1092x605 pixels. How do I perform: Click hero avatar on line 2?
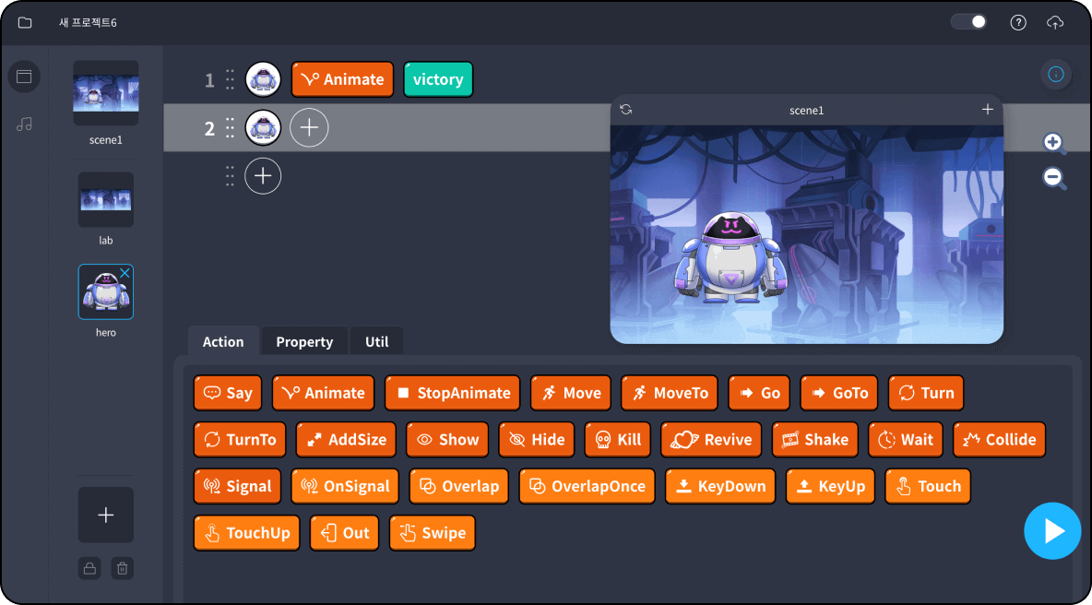click(263, 128)
